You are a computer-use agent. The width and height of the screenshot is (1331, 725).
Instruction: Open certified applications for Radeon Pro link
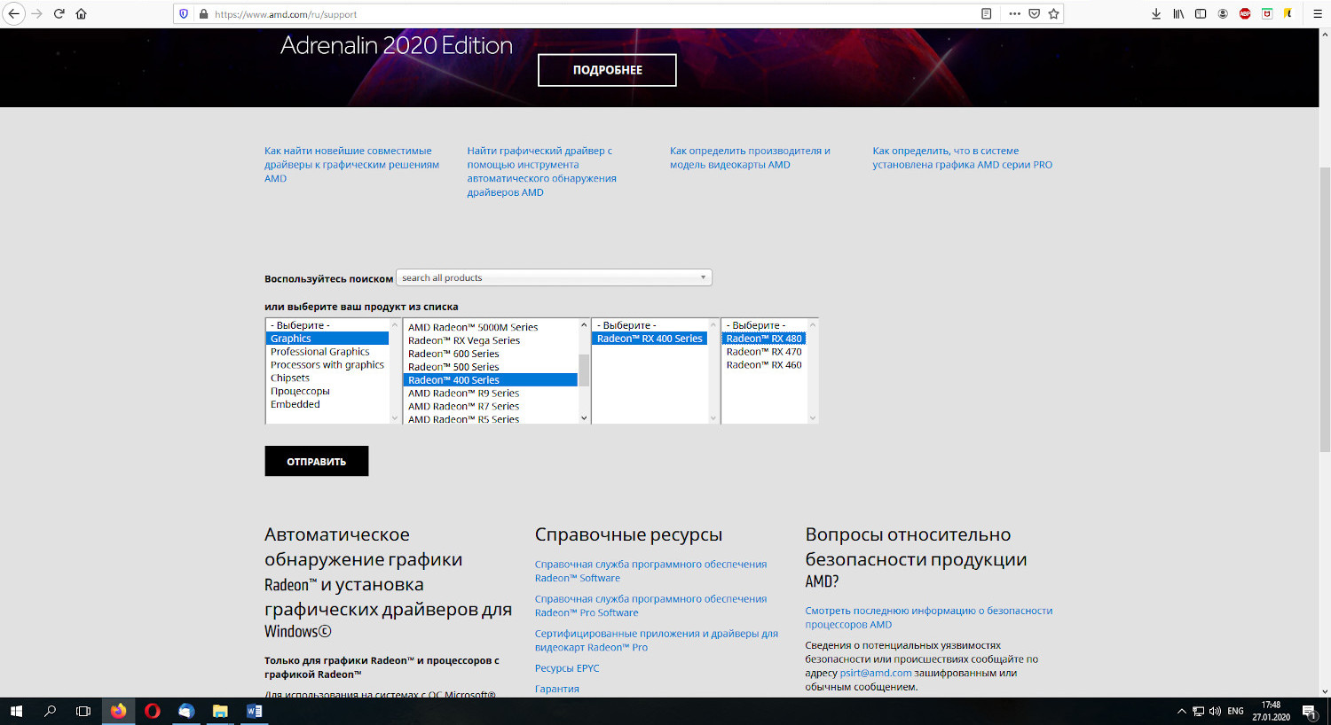(657, 640)
